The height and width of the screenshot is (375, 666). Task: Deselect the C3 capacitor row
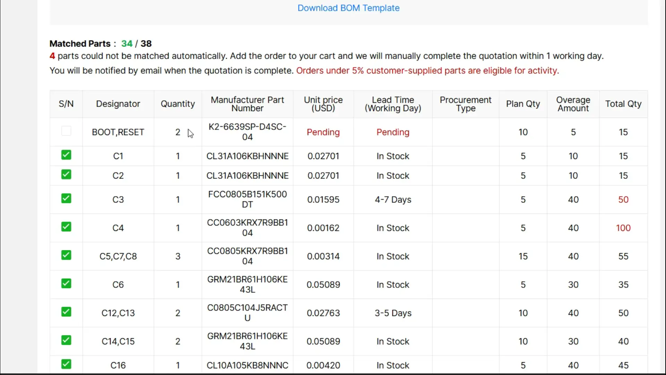(66, 198)
